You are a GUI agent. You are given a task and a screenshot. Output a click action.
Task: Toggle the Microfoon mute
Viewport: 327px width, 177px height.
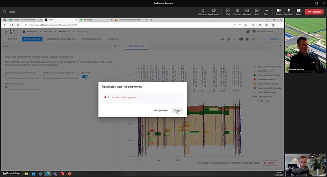pyautogui.click(x=289, y=12)
